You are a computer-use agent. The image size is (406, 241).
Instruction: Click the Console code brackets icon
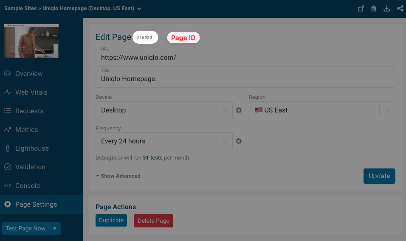coord(8,185)
